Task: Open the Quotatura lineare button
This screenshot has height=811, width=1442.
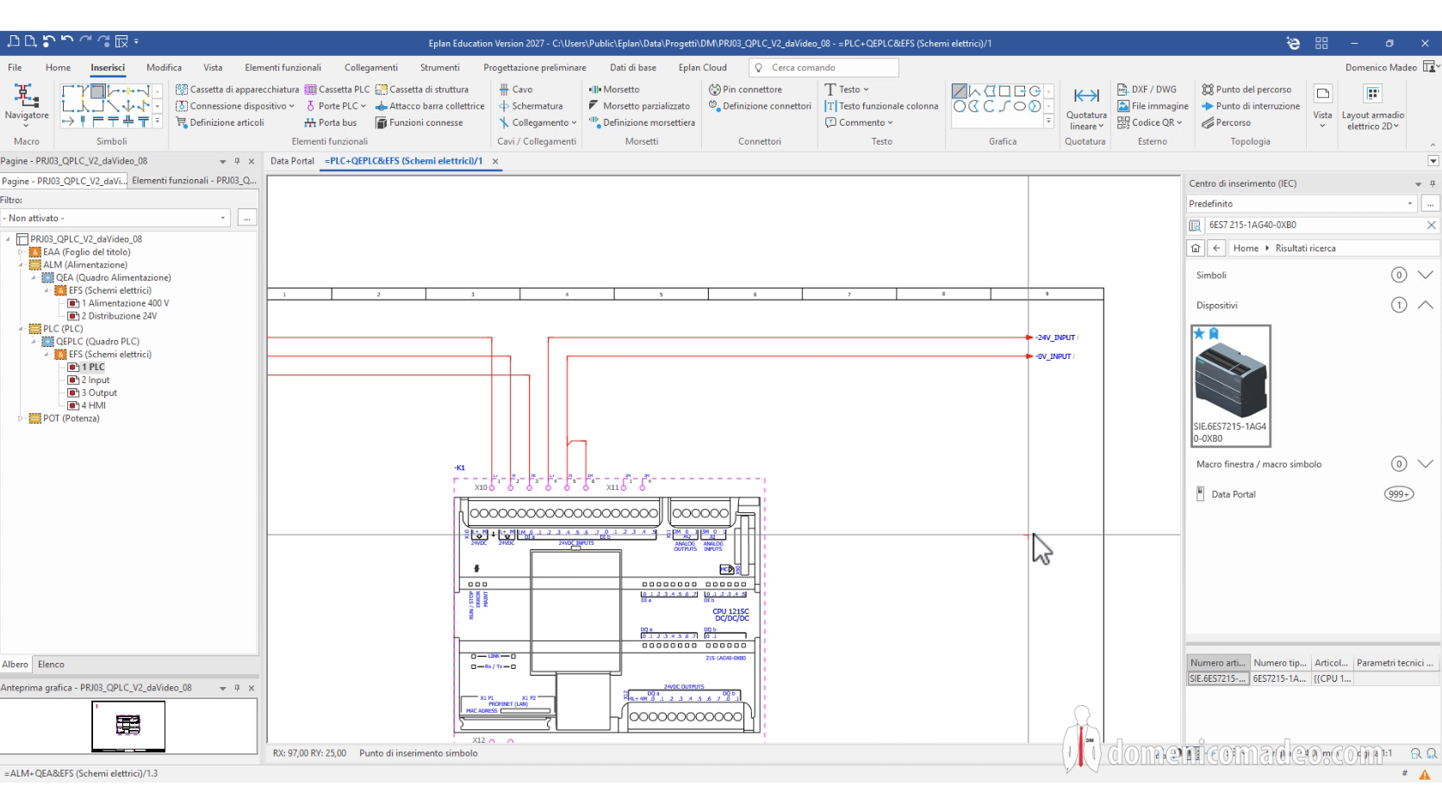Action: (x=1086, y=108)
